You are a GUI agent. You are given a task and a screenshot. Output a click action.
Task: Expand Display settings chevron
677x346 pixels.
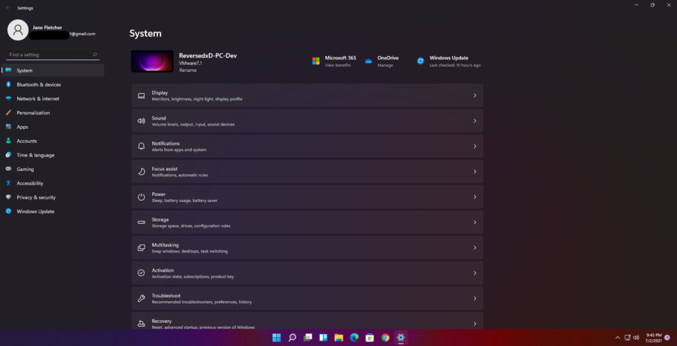click(x=475, y=95)
